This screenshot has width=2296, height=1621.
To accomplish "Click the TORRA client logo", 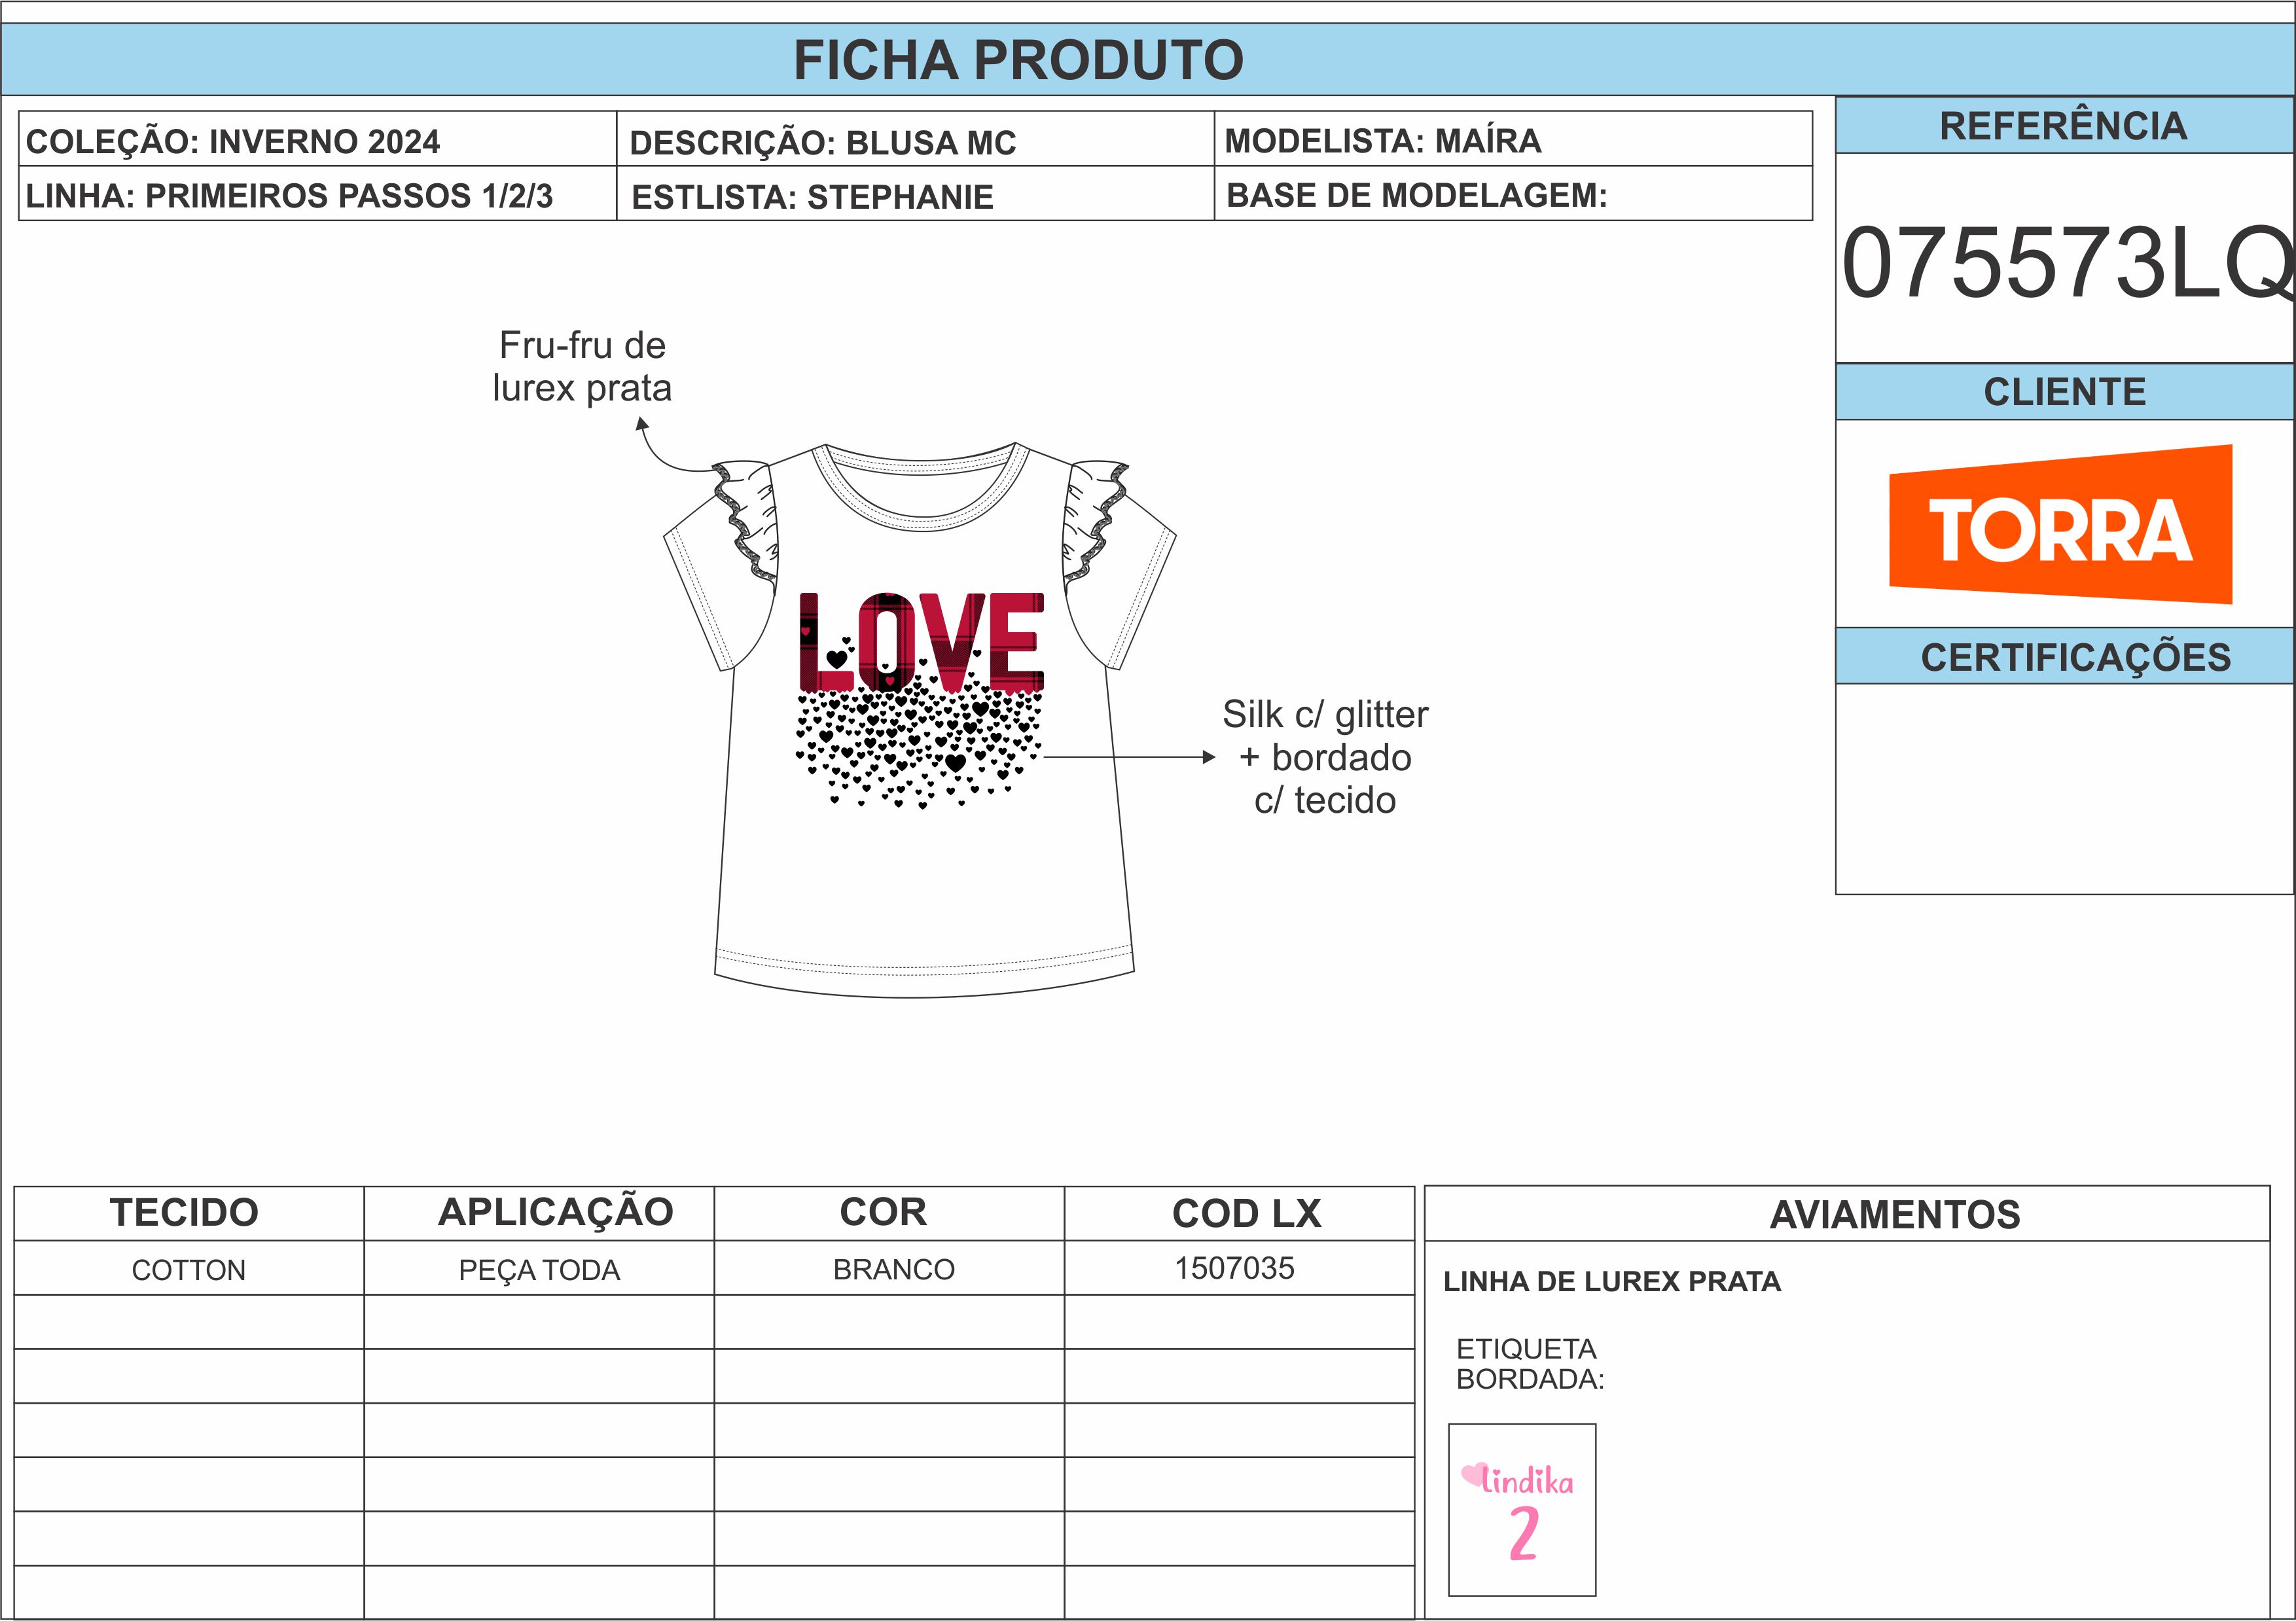I will coord(2060,524).
